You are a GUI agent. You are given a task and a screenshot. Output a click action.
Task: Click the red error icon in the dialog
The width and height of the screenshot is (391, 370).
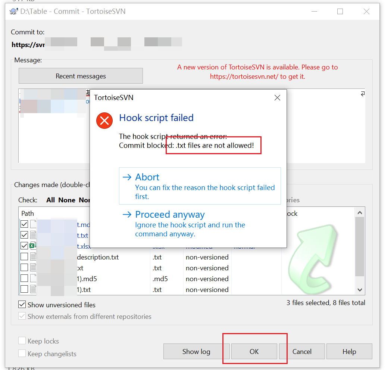point(104,120)
